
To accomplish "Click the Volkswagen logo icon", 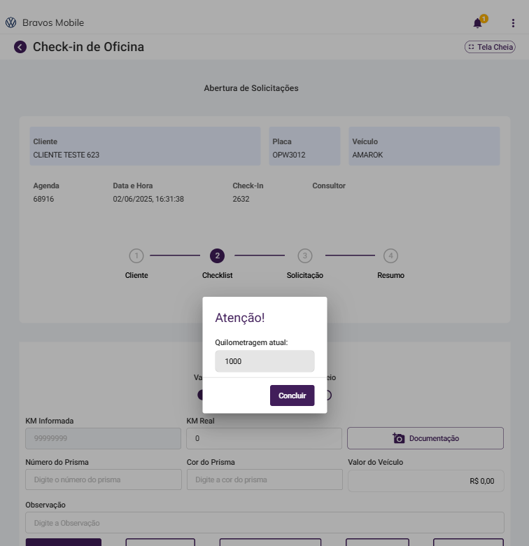I will click(10, 23).
